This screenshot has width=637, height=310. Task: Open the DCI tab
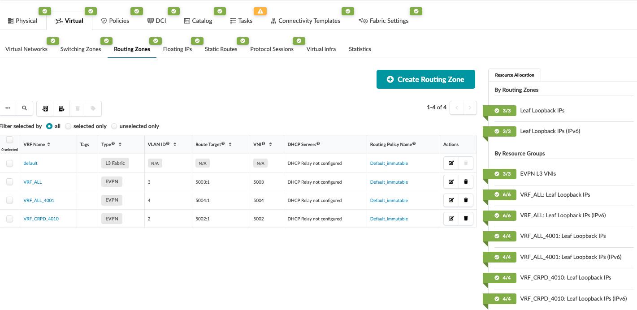pos(157,21)
